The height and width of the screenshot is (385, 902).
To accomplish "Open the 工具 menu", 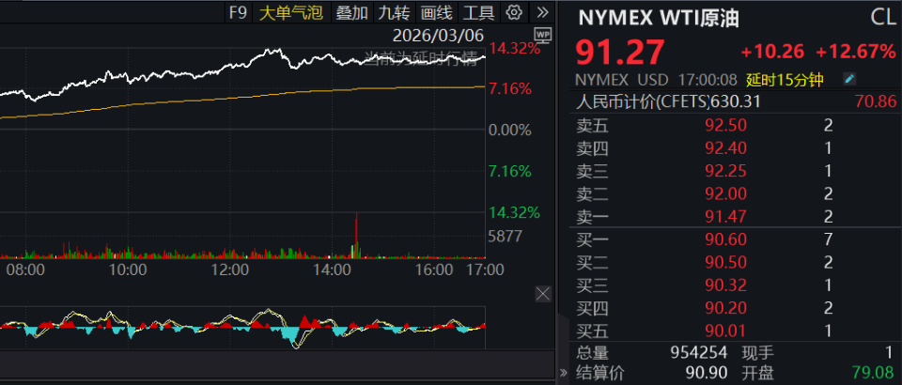I will point(478,12).
